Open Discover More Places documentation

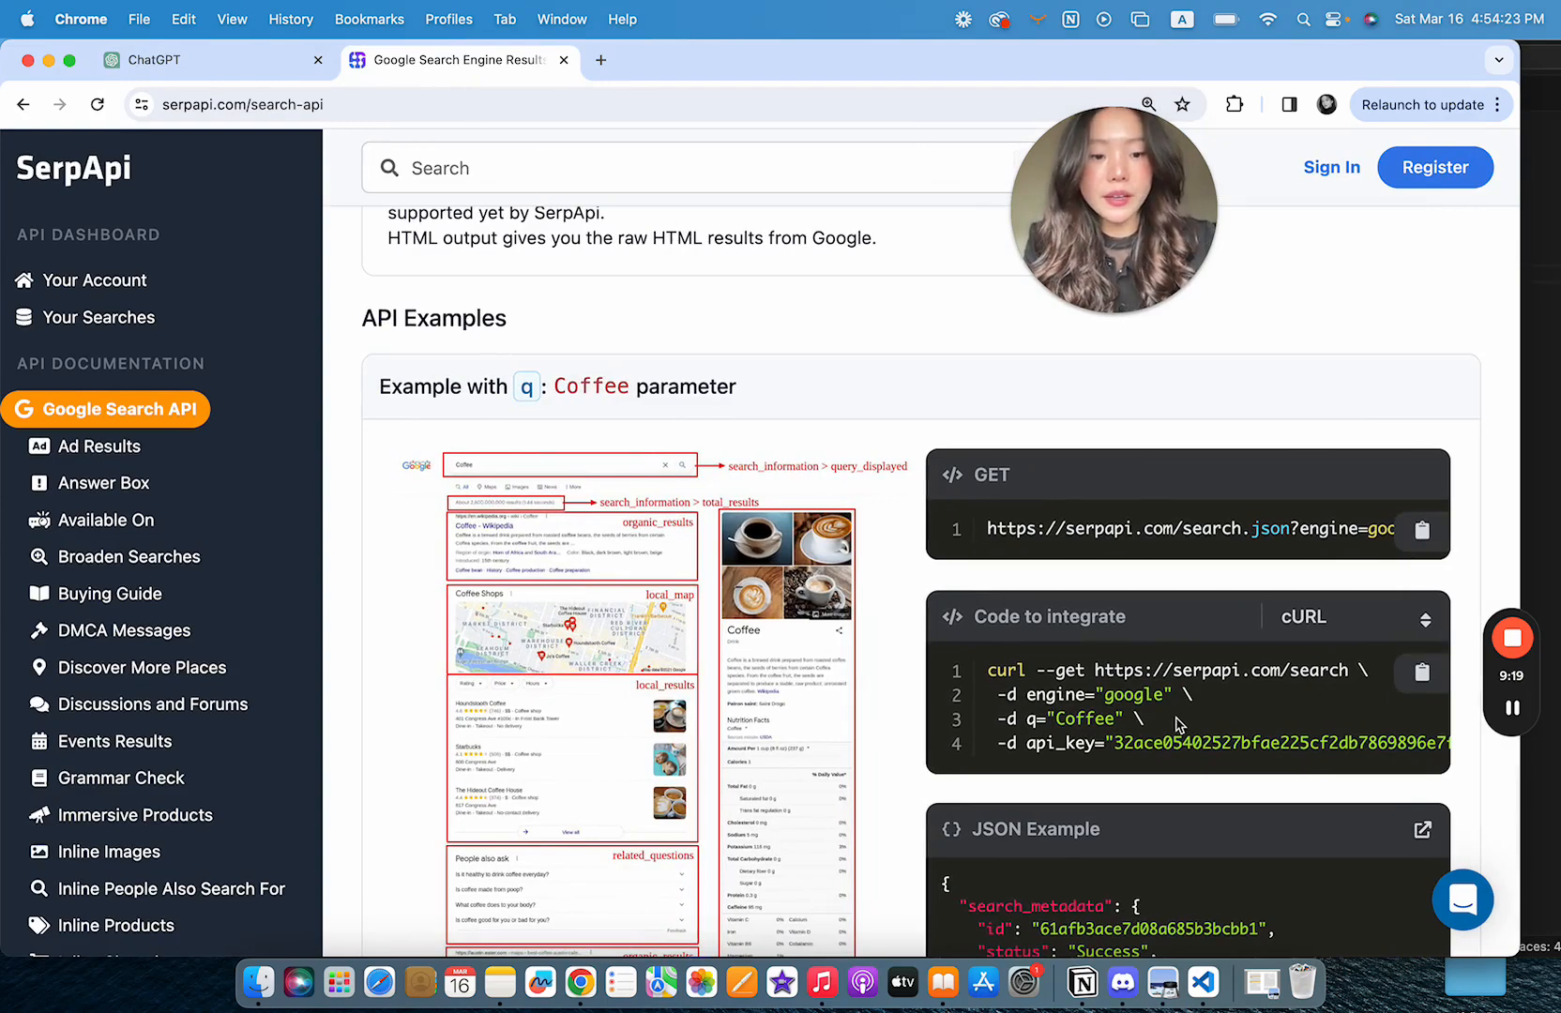[129, 667]
